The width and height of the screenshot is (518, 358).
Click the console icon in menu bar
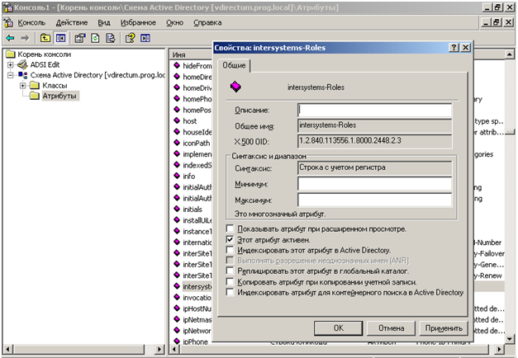[8, 22]
